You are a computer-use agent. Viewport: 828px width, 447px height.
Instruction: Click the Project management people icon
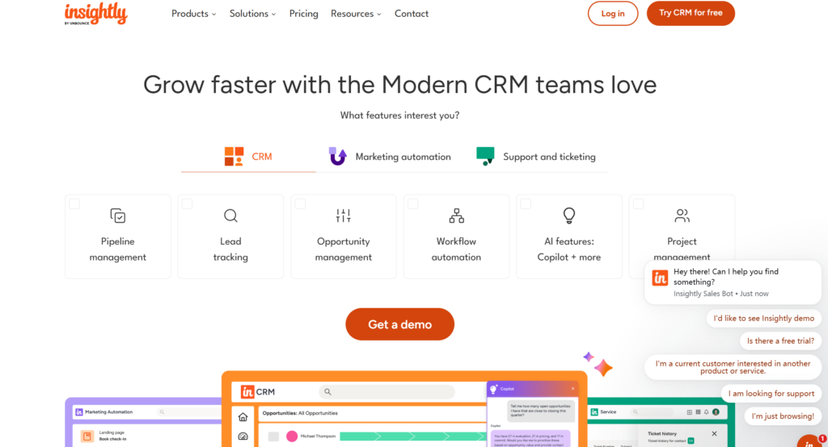point(682,215)
